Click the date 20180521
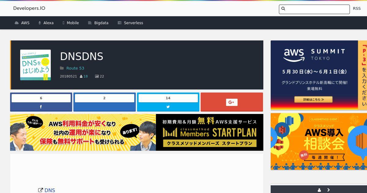This screenshot has width=367, height=193. pyautogui.click(x=69, y=76)
